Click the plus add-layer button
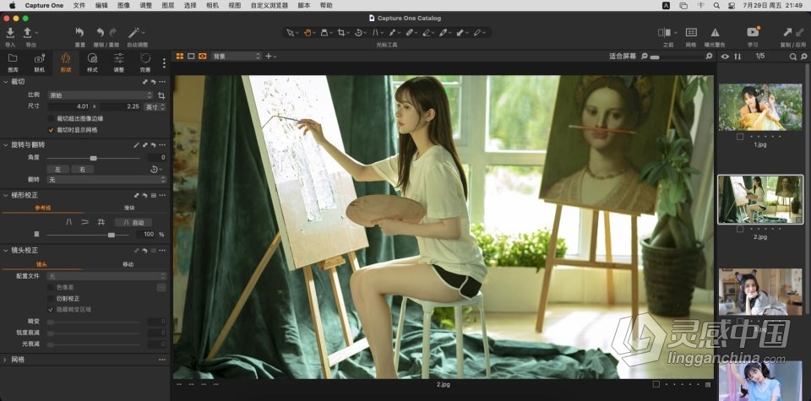The image size is (811, 401). click(269, 56)
